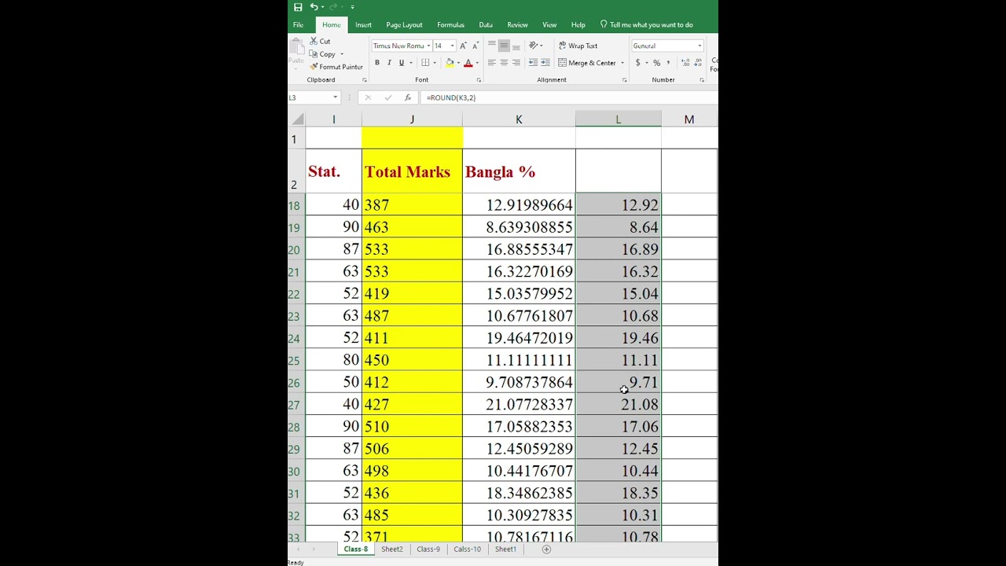
Task: Click the Save icon in Quick Access toolbar
Action: coord(298,7)
